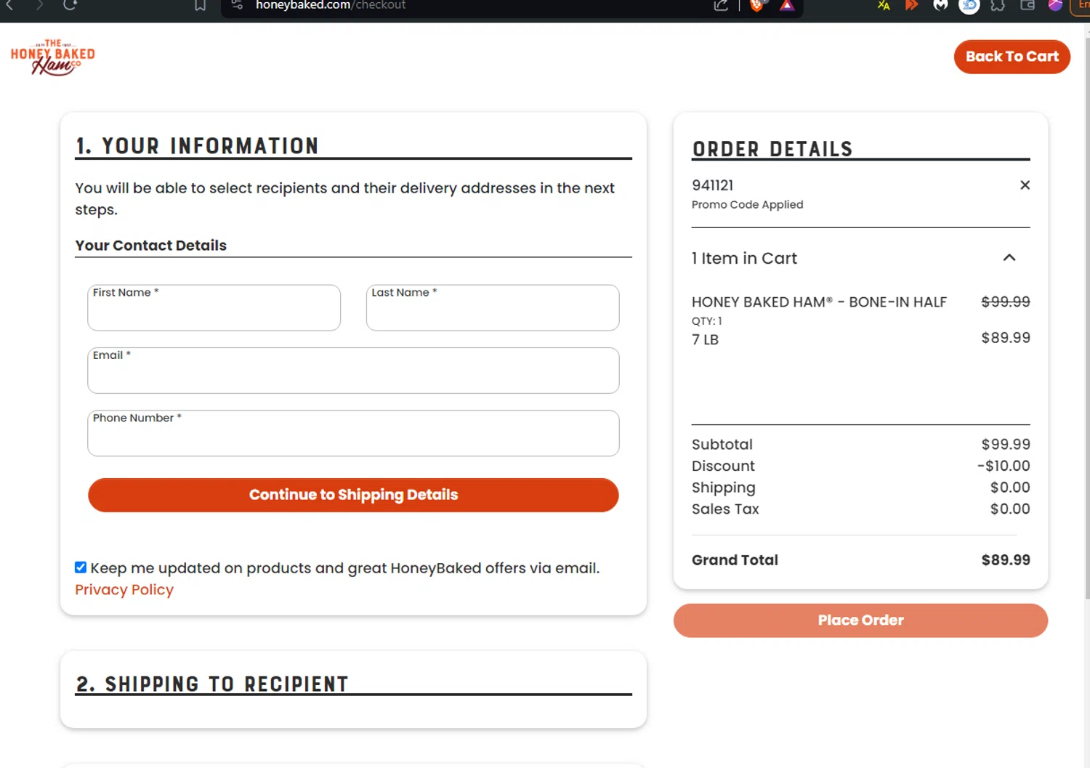Click the bookmark icon in the browser toolbar
The width and height of the screenshot is (1090, 768).
[200, 5]
